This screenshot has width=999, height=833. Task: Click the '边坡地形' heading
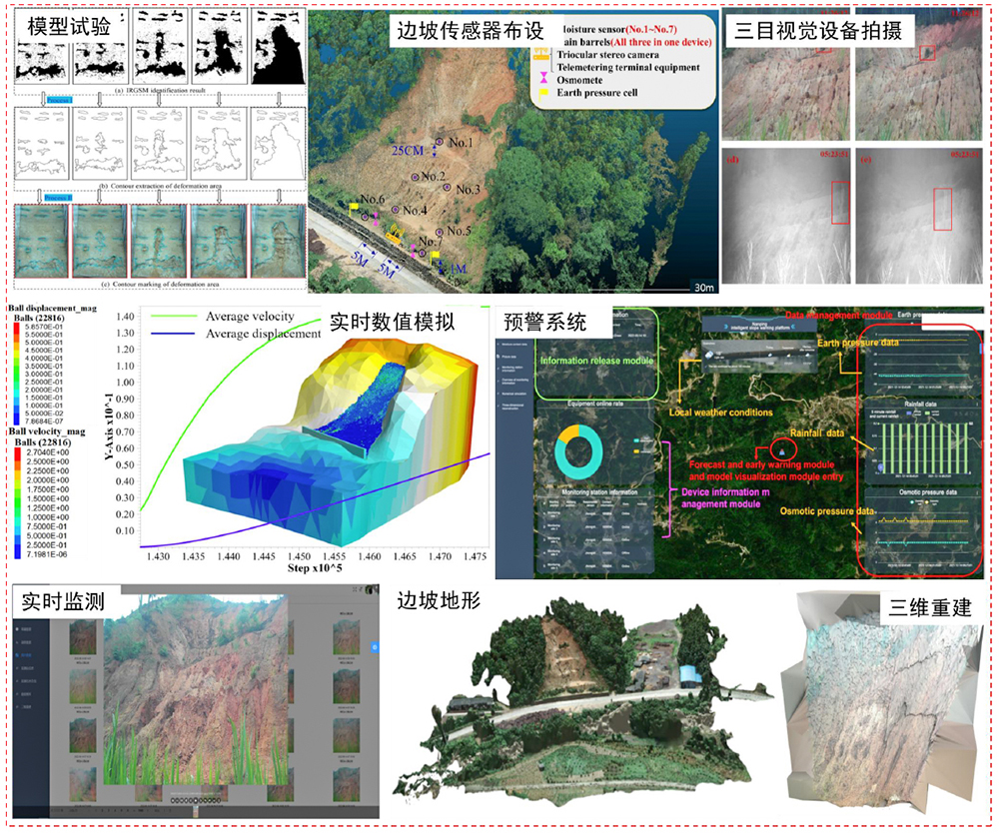439,600
